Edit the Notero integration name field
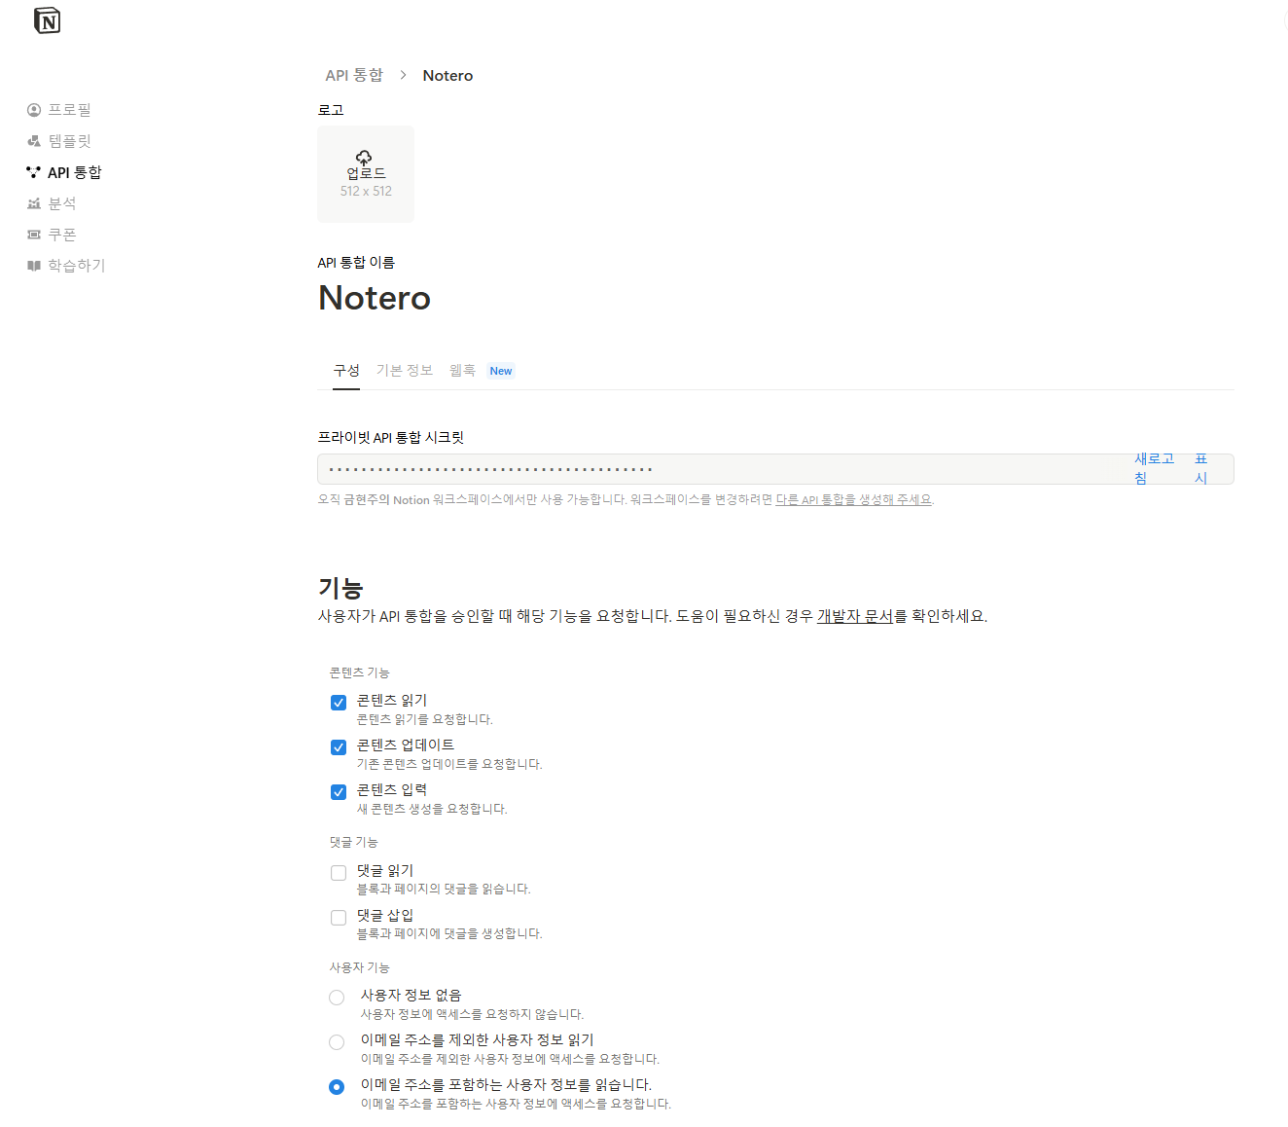 coord(375,298)
